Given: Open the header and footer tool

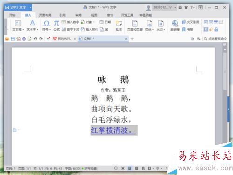Looking at the screenshot, I should 135,23.
